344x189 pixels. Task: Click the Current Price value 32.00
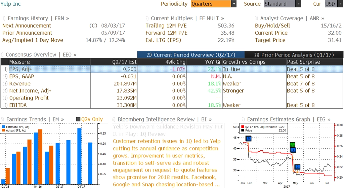335,33
